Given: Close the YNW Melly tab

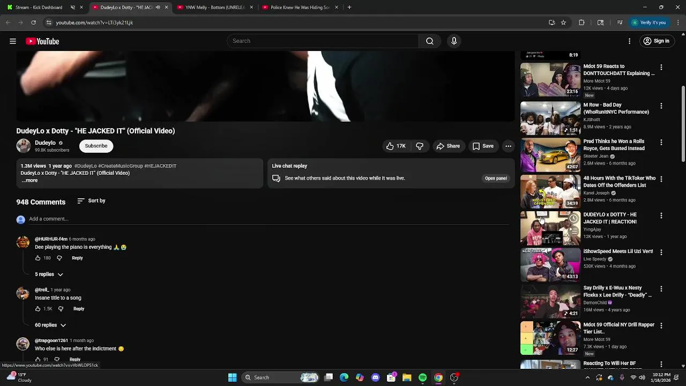Looking at the screenshot, I should point(251,8).
